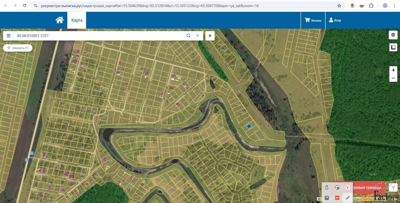Zoom in the map with plus button
The width and height of the screenshot is (400, 203).
point(393,70)
